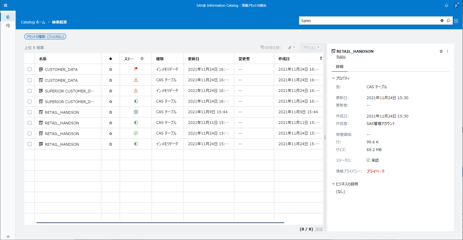Check RETAIL_HANDSON 11月9日 row checkbox
The image size is (463, 240).
[x=30, y=112]
